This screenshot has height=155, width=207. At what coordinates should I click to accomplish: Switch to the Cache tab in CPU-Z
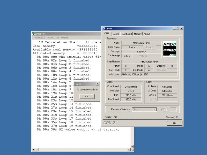[116, 34]
